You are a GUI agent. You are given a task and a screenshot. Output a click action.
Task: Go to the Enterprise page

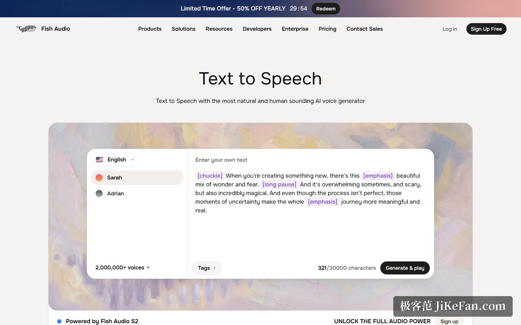295,29
